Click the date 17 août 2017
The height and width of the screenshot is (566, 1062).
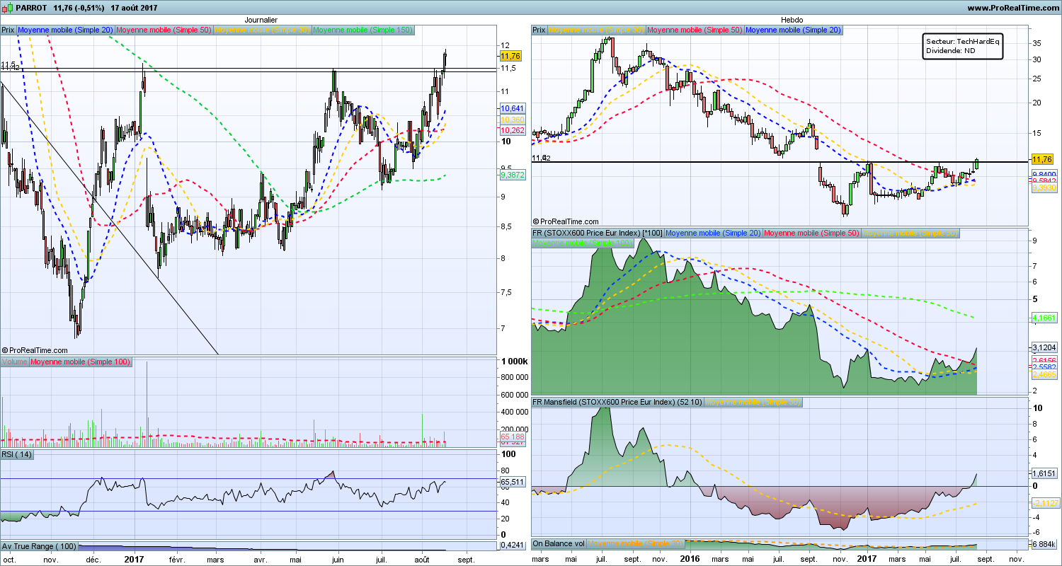(x=135, y=8)
